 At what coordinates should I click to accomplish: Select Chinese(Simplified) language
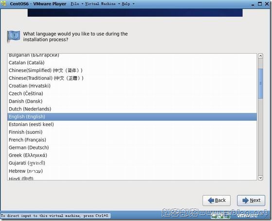coord(132,71)
